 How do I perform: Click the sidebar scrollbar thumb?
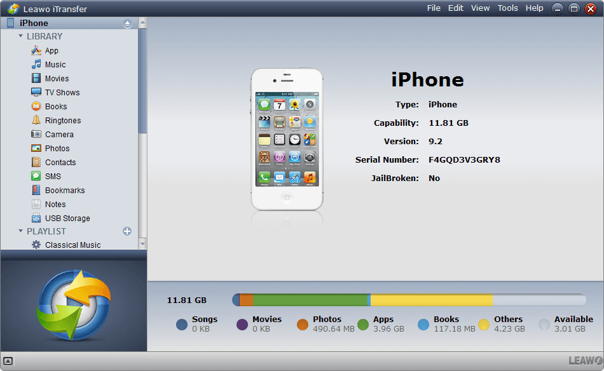point(142,81)
